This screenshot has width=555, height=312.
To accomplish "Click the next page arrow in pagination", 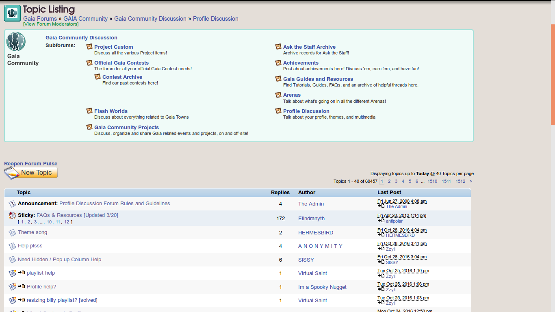I will tap(471, 181).
